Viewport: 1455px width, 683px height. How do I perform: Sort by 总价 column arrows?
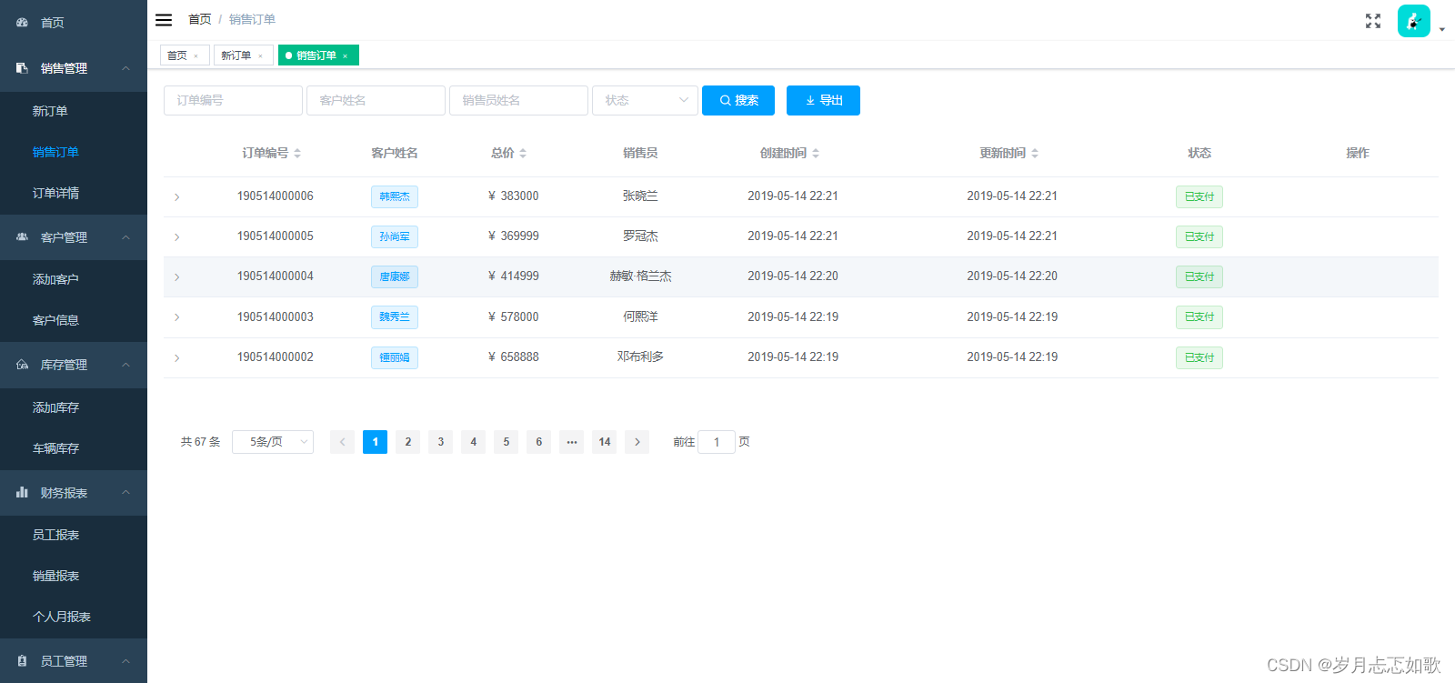point(523,154)
